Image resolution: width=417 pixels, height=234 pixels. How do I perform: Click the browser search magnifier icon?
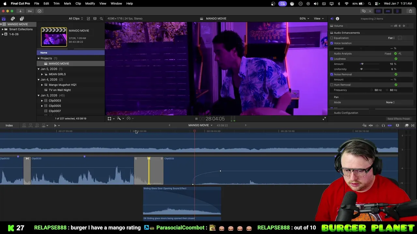coord(101,19)
